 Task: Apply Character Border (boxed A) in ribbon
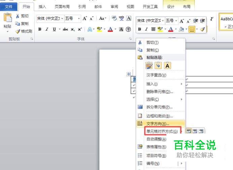[x=129, y=18]
